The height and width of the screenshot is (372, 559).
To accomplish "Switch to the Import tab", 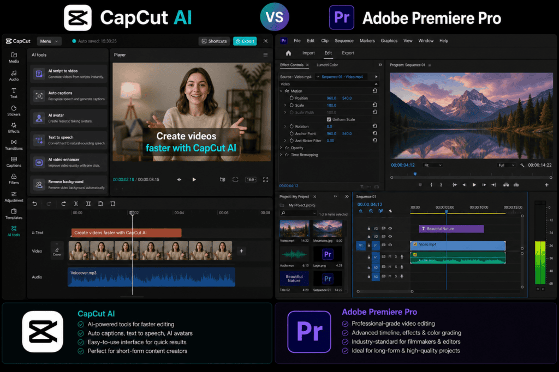I will [x=309, y=53].
